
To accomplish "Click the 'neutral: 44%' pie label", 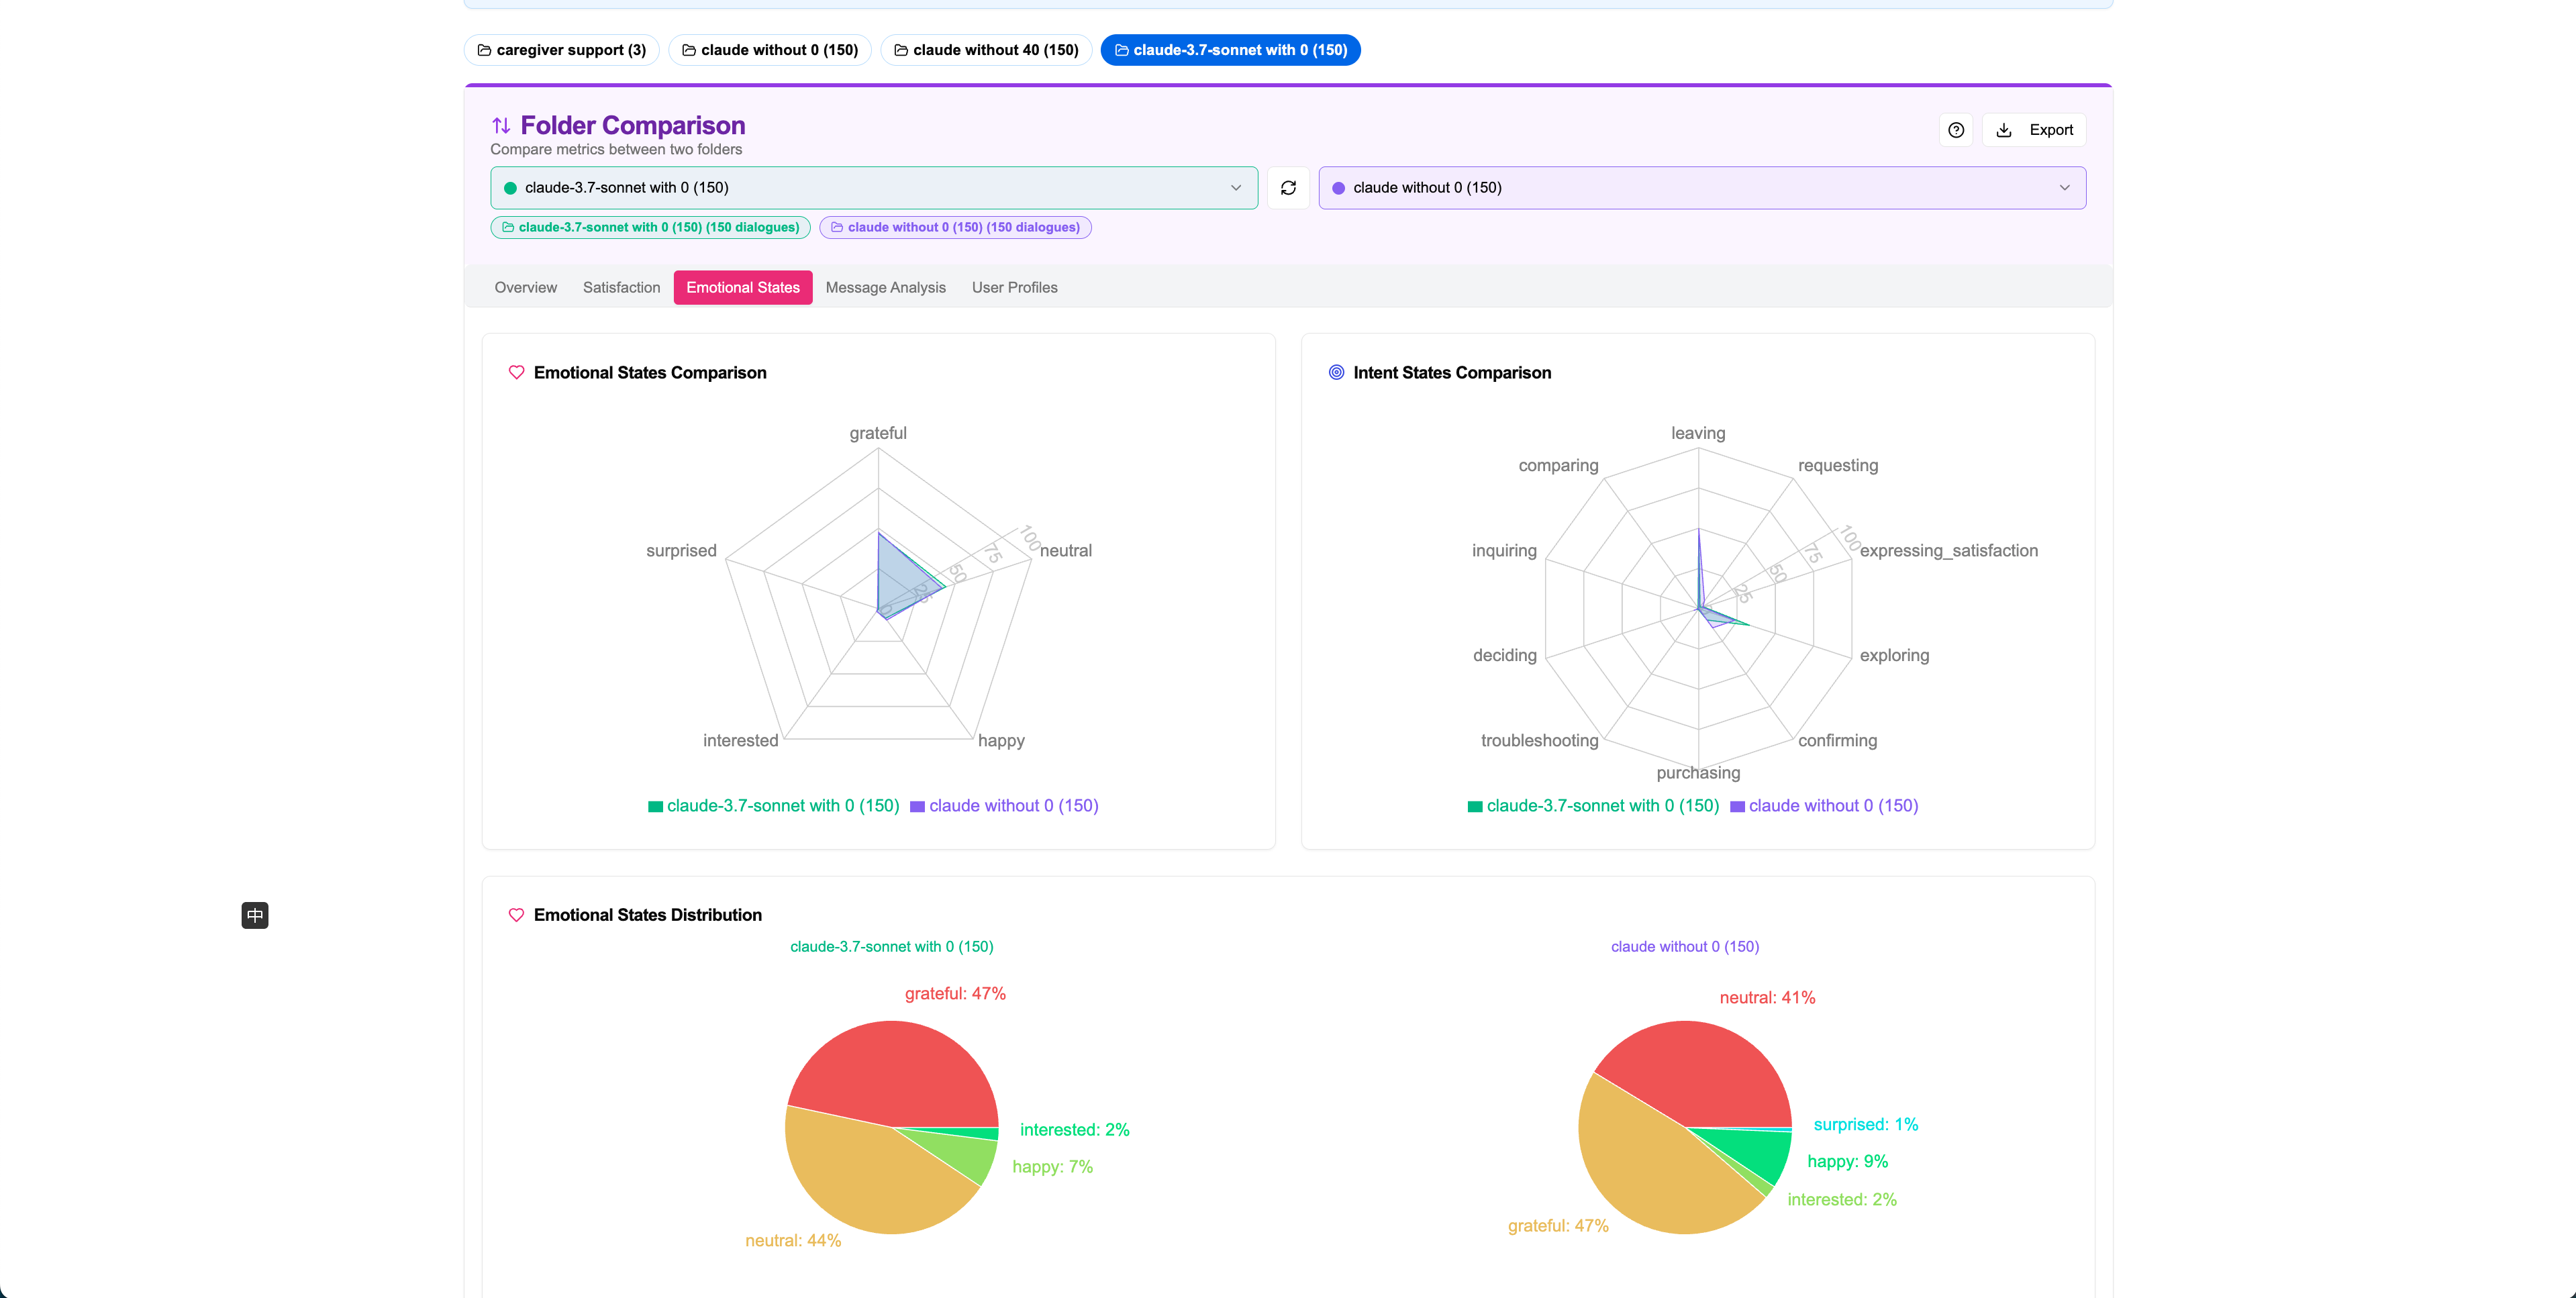I will (793, 1241).
